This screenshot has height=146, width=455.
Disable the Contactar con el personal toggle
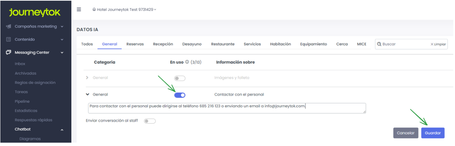pyautogui.click(x=180, y=95)
